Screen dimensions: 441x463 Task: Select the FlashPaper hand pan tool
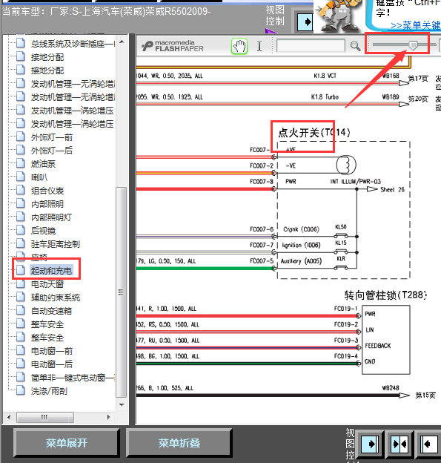[239, 46]
